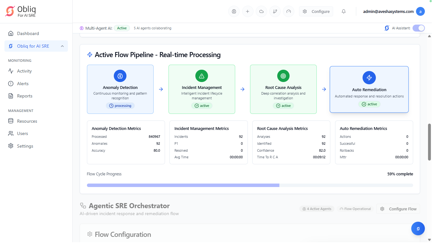Click the page vertical scrollbar thumb
Viewport: 434px width, 246px height.
coord(429,142)
